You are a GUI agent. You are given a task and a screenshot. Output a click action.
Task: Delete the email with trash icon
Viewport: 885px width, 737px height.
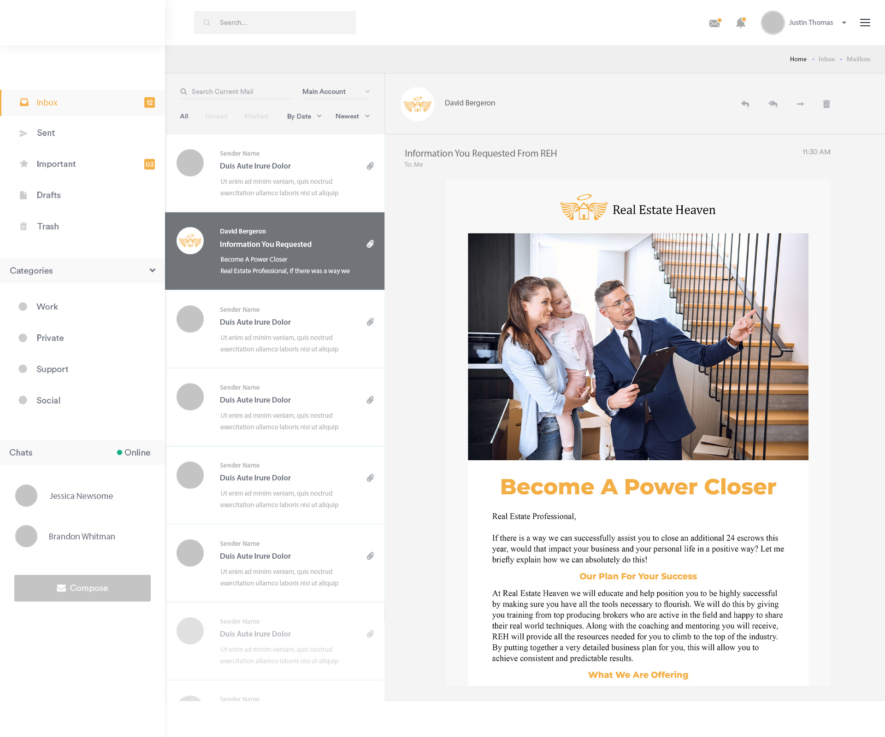tap(826, 104)
